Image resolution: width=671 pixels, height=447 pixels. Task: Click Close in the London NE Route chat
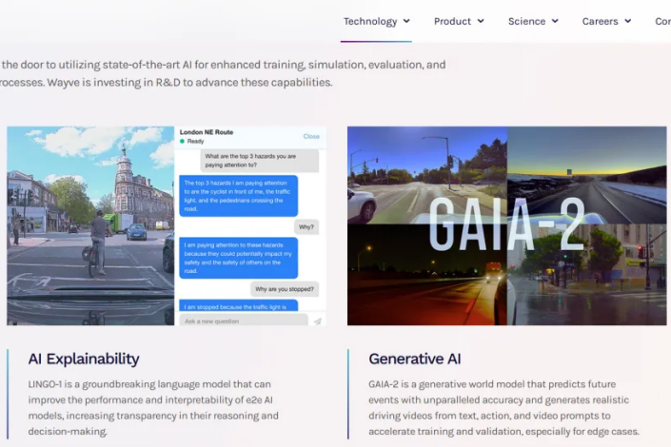(311, 136)
